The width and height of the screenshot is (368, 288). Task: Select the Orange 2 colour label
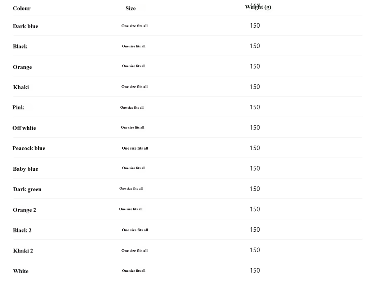pyautogui.click(x=24, y=210)
